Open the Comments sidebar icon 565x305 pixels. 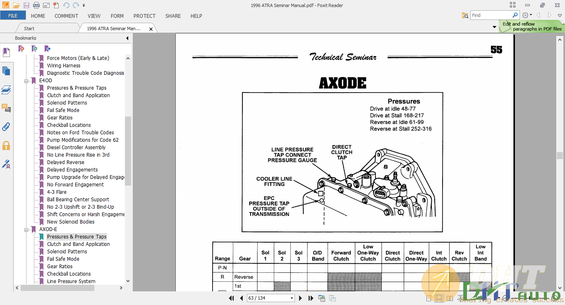[x=6, y=108]
